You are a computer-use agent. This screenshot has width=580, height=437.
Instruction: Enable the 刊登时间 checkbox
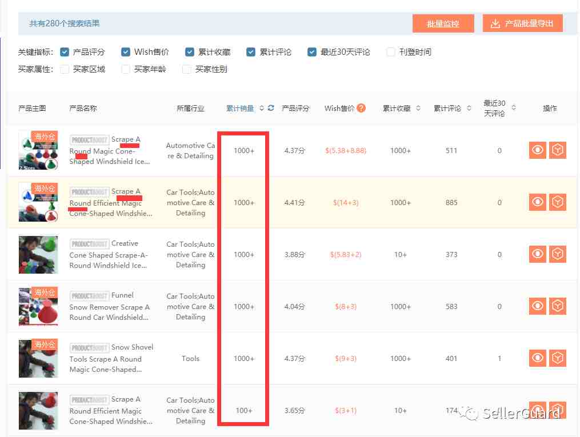click(391, 52)
